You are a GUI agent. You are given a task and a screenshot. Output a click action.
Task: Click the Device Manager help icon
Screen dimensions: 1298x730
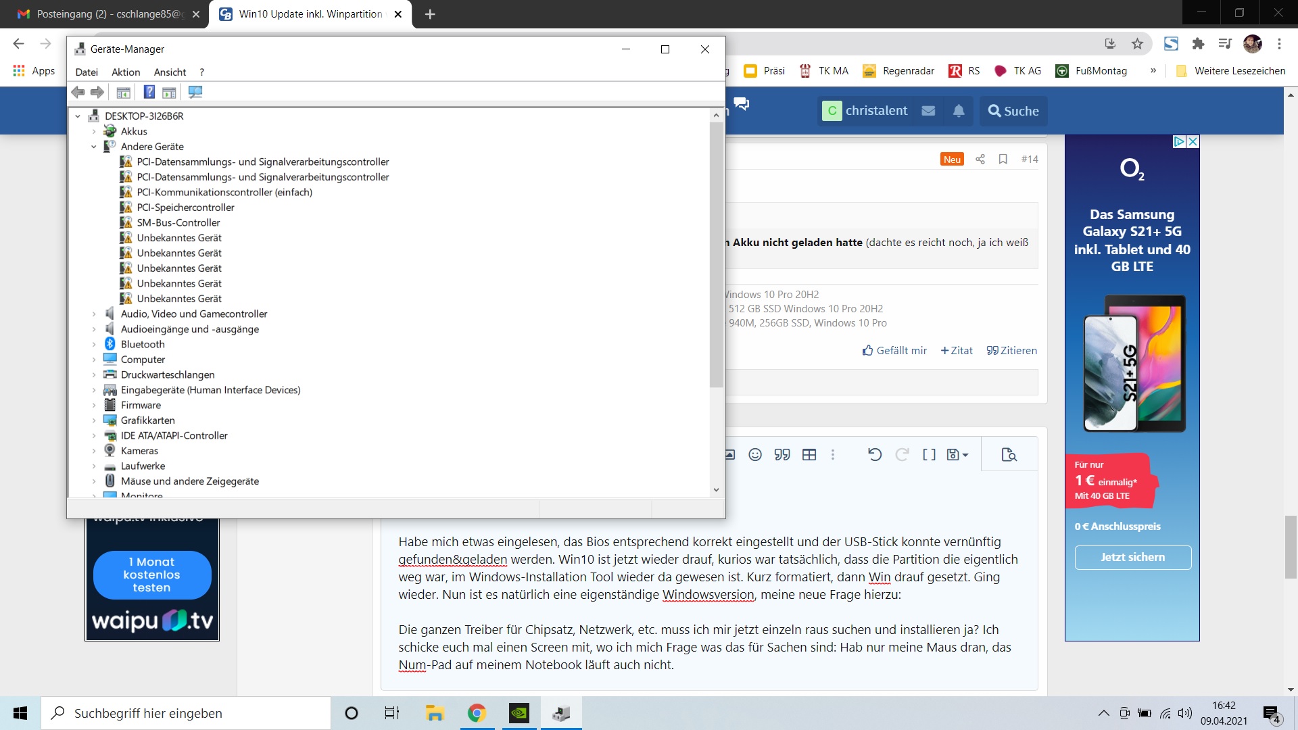coord(149,92)
